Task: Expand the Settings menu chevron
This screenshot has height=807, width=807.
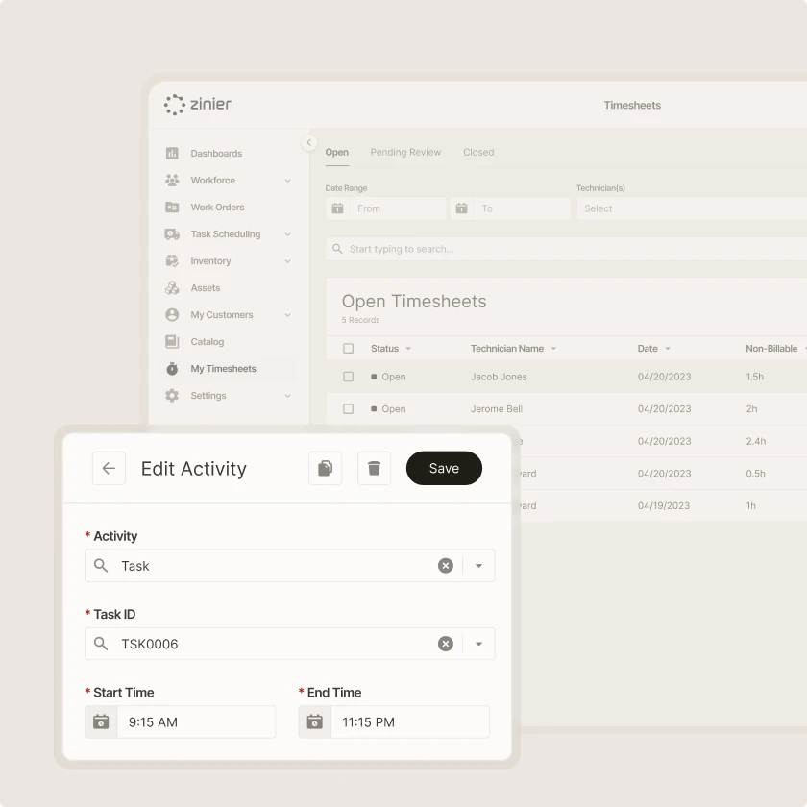Action: (x=287, y=396)
